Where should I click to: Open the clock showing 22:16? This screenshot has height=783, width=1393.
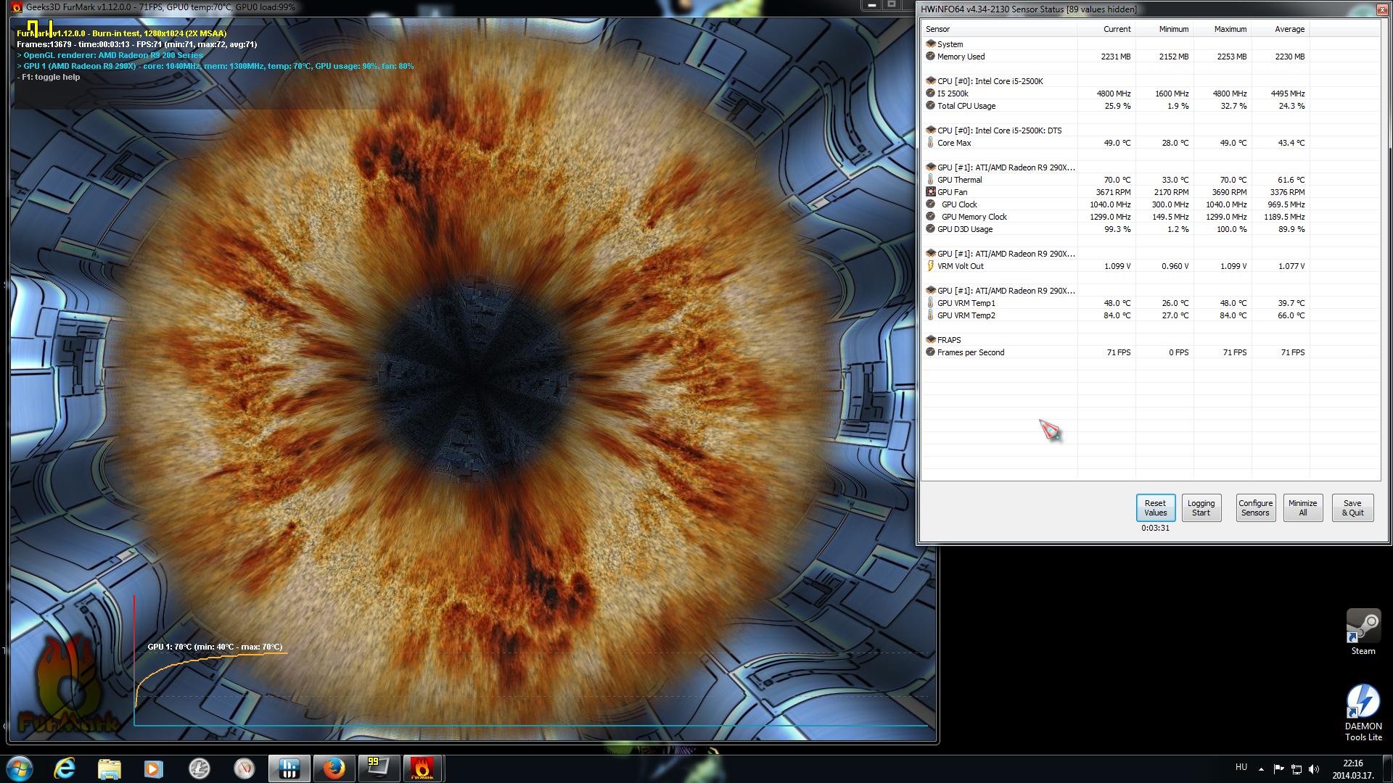(1352, 768)
